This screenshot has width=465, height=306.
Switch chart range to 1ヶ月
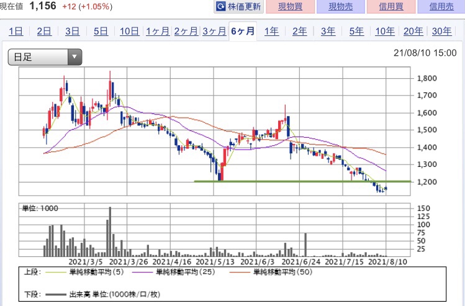[158, 31]
